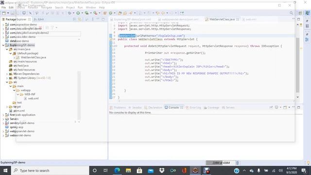Click the Open Task toolbar icon
The image size is (311, 175).
point(125,13)
